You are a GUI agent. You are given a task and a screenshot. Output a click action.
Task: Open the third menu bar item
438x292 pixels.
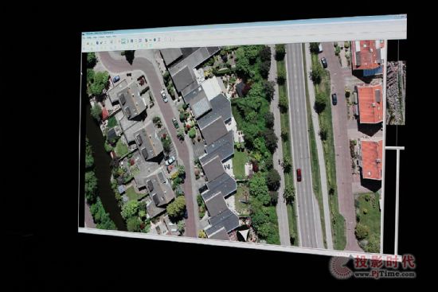coord(95,37)
